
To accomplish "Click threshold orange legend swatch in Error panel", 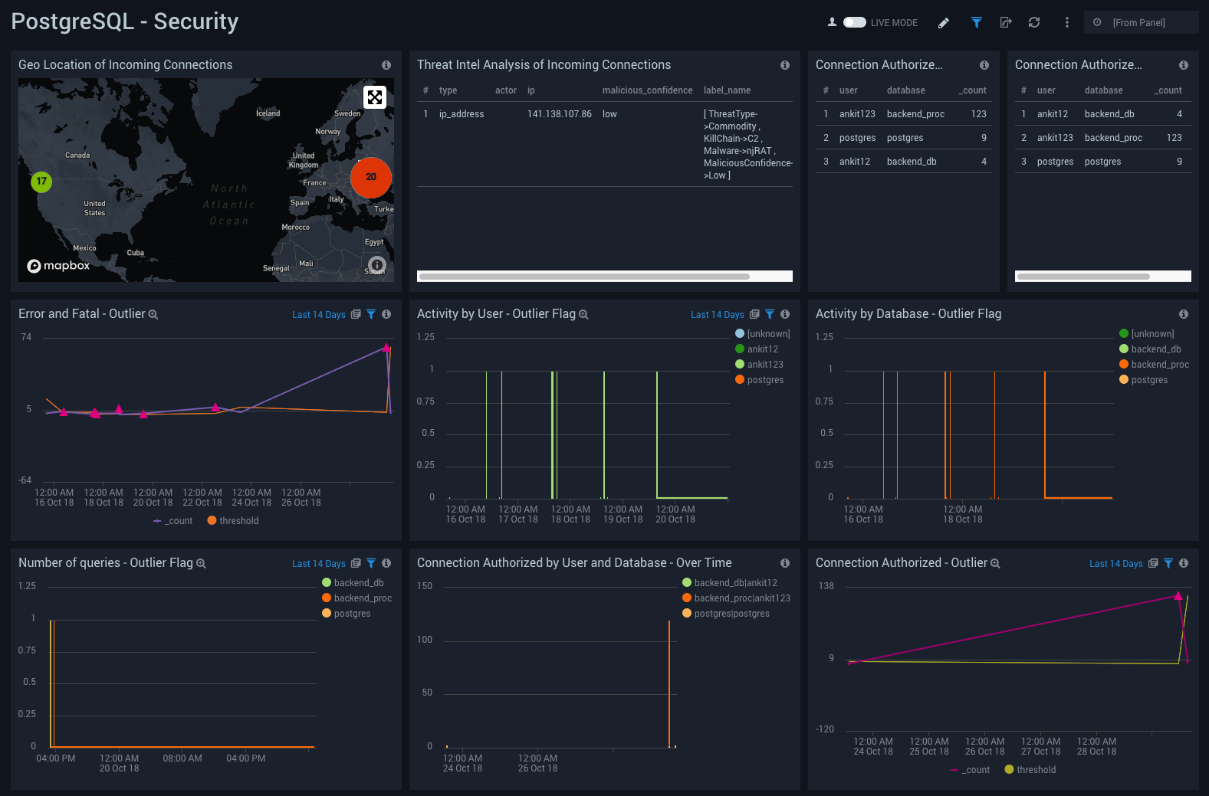I will [x=212, y=521].
